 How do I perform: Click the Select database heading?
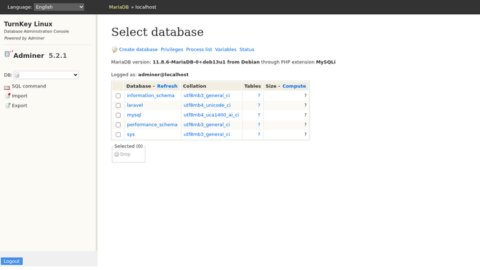[158, 32]
